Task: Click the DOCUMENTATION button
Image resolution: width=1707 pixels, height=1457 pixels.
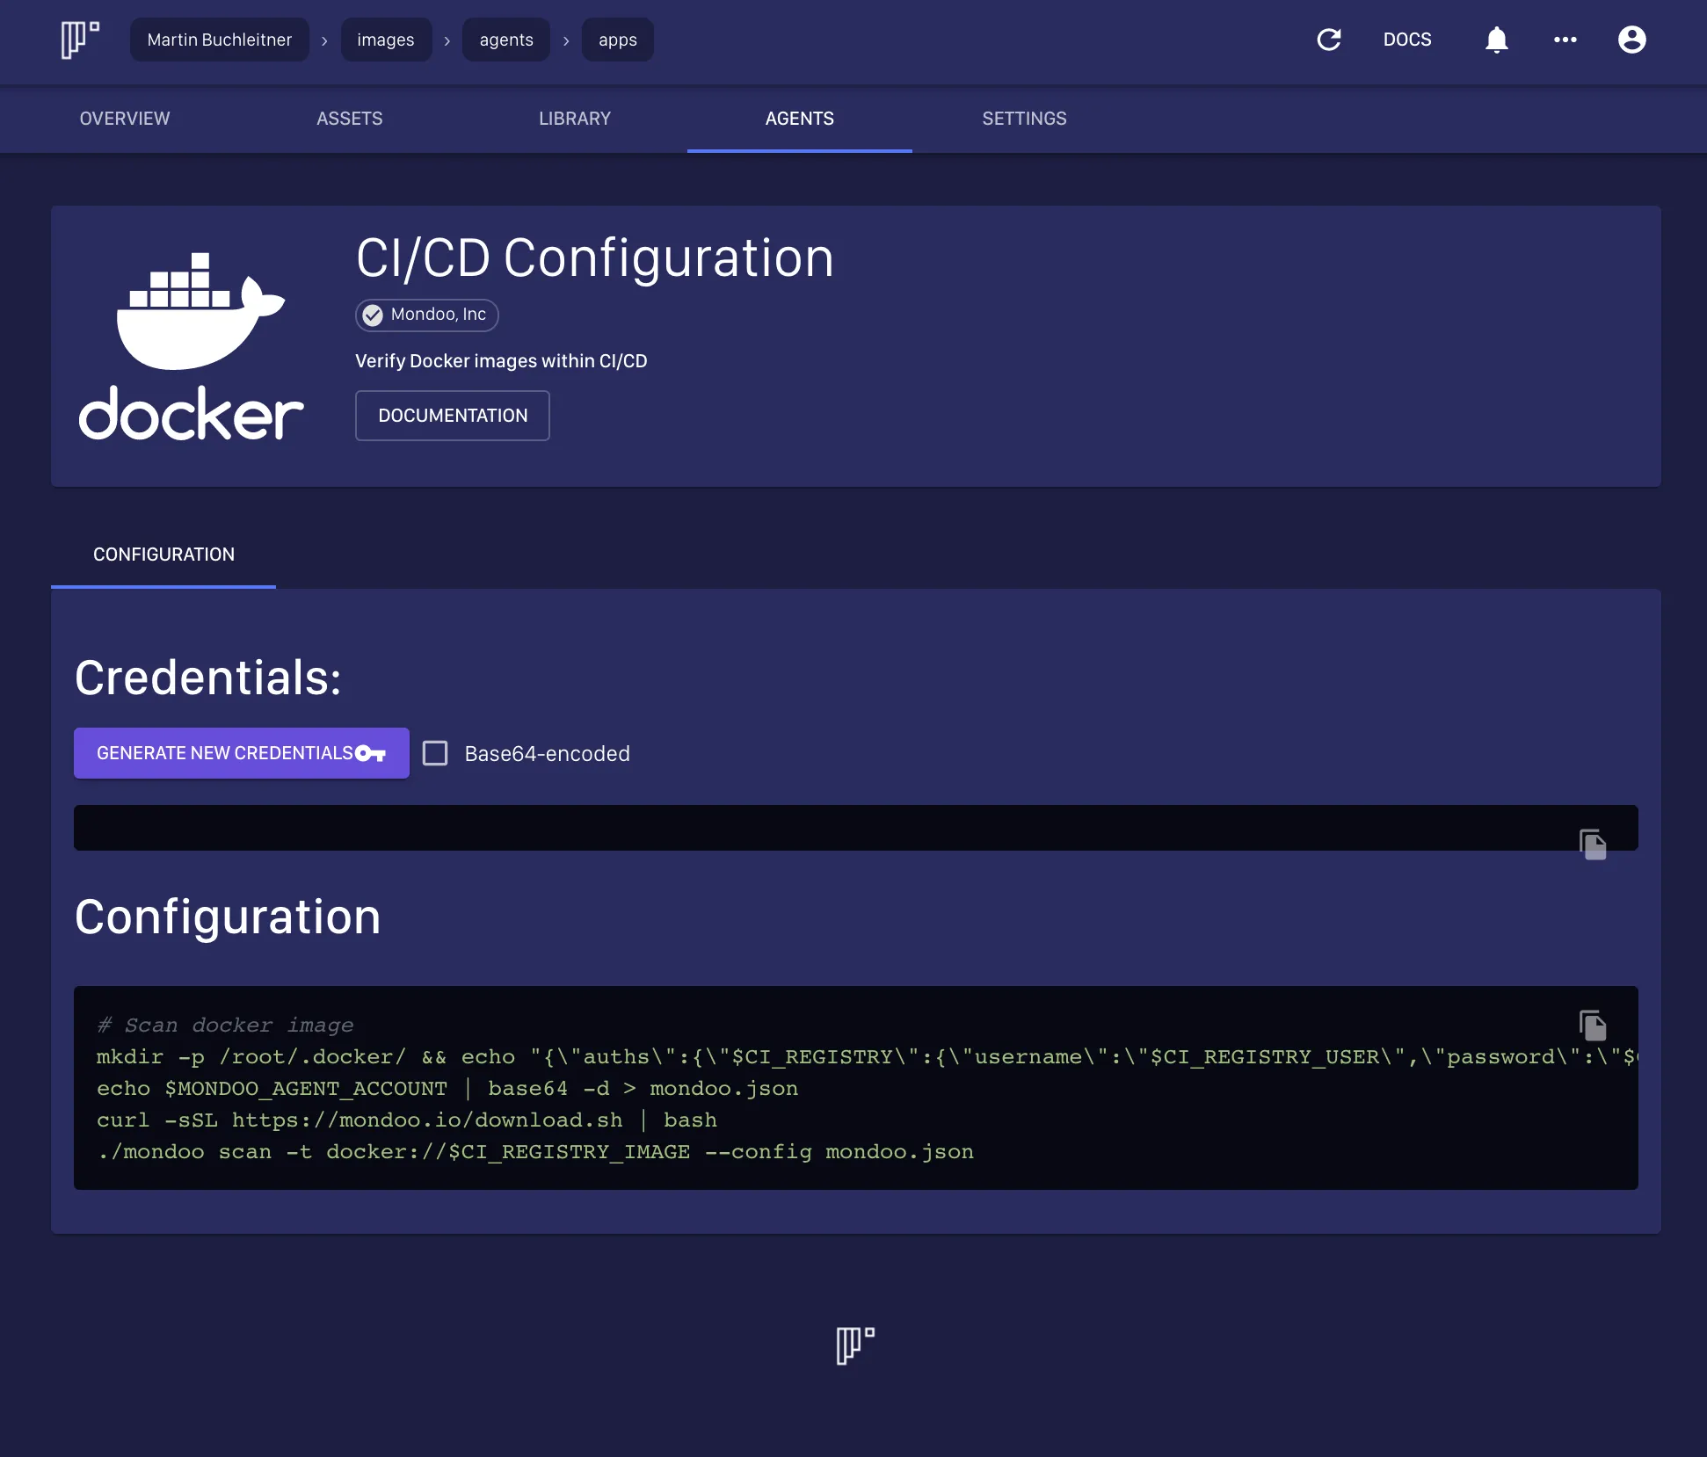Action: tap(453, 417)
